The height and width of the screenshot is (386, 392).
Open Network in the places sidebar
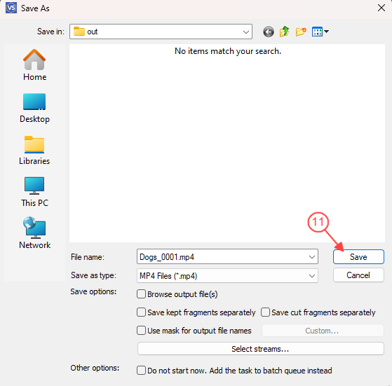pos(34,233)
